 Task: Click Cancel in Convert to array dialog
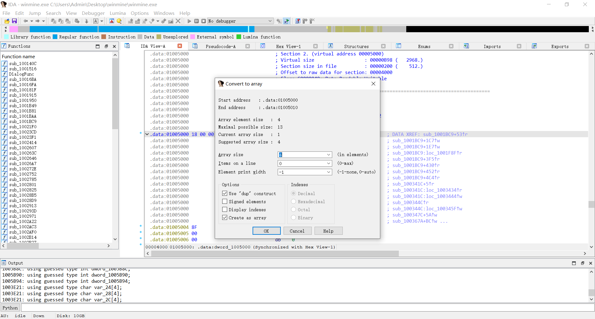coord(297,231)
